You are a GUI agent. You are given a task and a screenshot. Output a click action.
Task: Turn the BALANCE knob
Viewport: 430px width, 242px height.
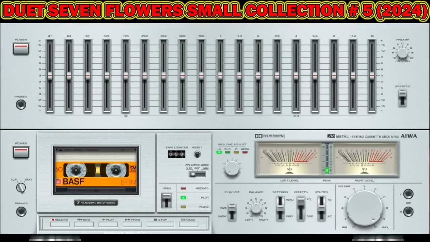[x=256, y=208]
